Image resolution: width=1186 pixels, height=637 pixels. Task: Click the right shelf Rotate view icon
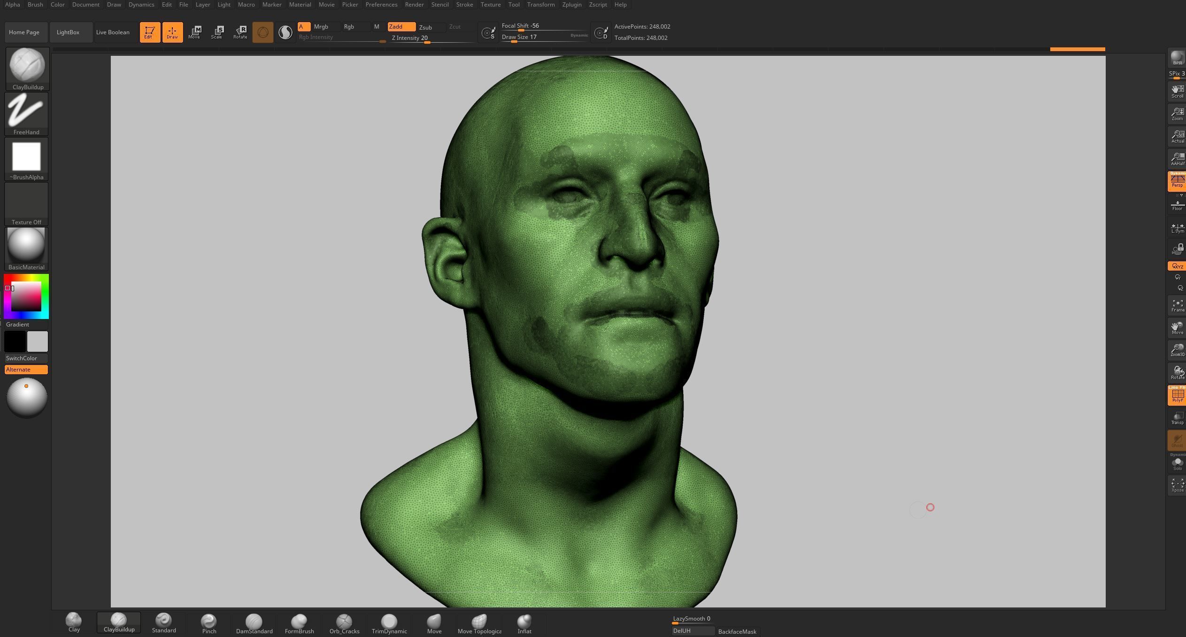[x=1177, y=373]
